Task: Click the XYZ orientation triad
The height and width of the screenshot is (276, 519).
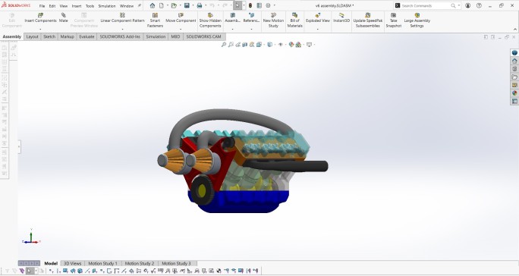Action: 31,237
